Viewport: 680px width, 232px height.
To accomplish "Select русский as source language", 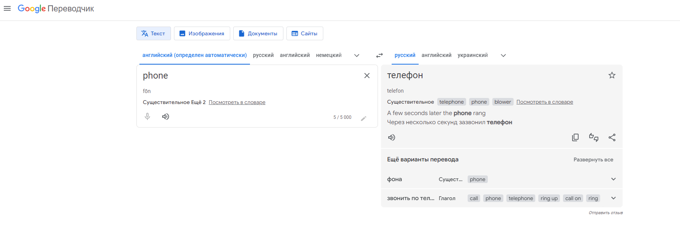I will point(263,55).
